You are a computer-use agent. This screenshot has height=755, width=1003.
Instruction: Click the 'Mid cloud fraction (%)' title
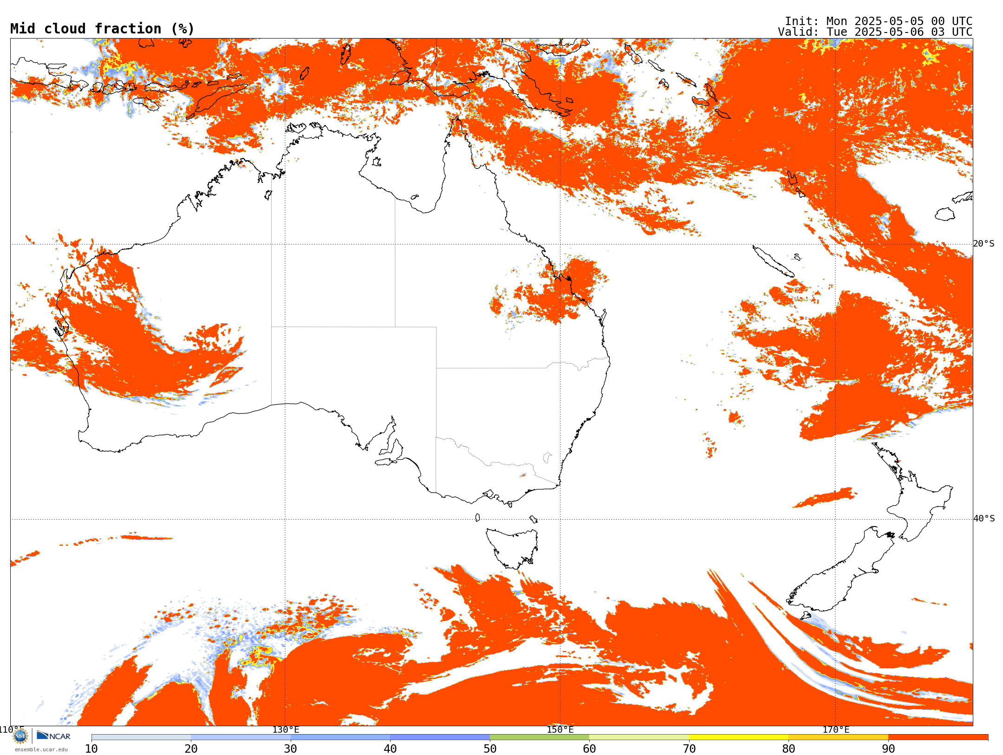coord(102,29)
